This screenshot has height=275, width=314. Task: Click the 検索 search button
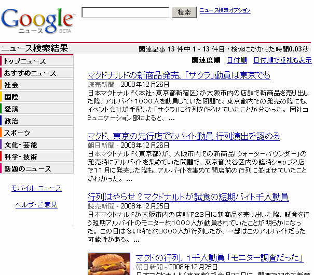[x=184, y=12]
